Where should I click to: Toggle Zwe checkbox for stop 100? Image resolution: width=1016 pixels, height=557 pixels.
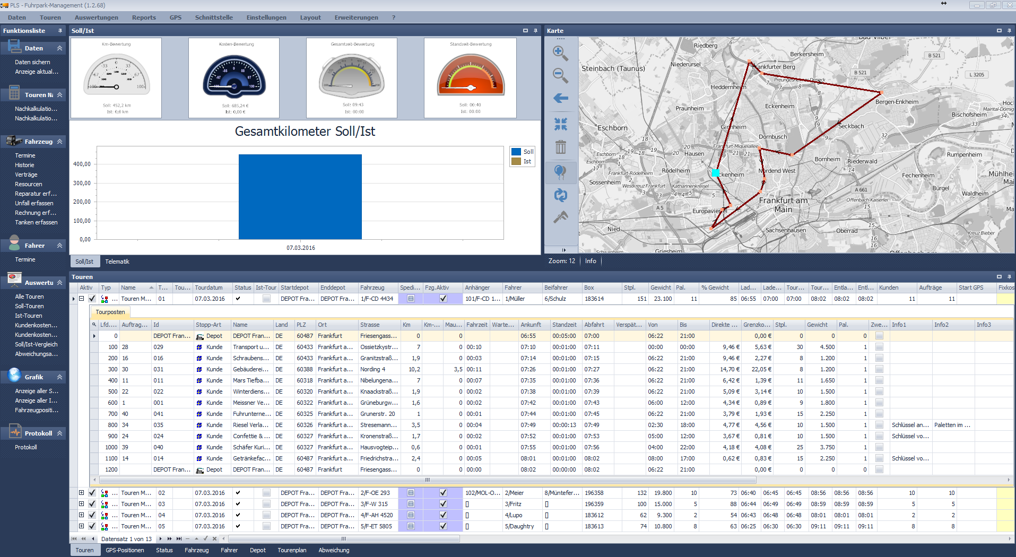(879, 347)
